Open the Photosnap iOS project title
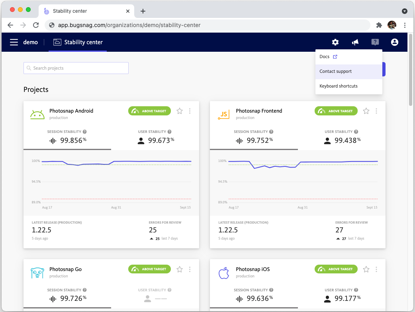 click(253, 269)
